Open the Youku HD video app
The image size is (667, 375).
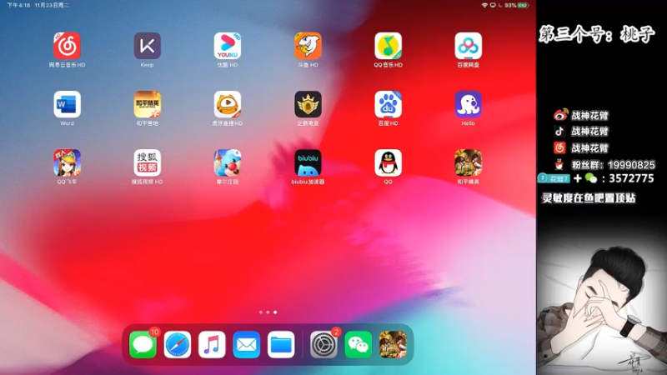coord(228,46)
